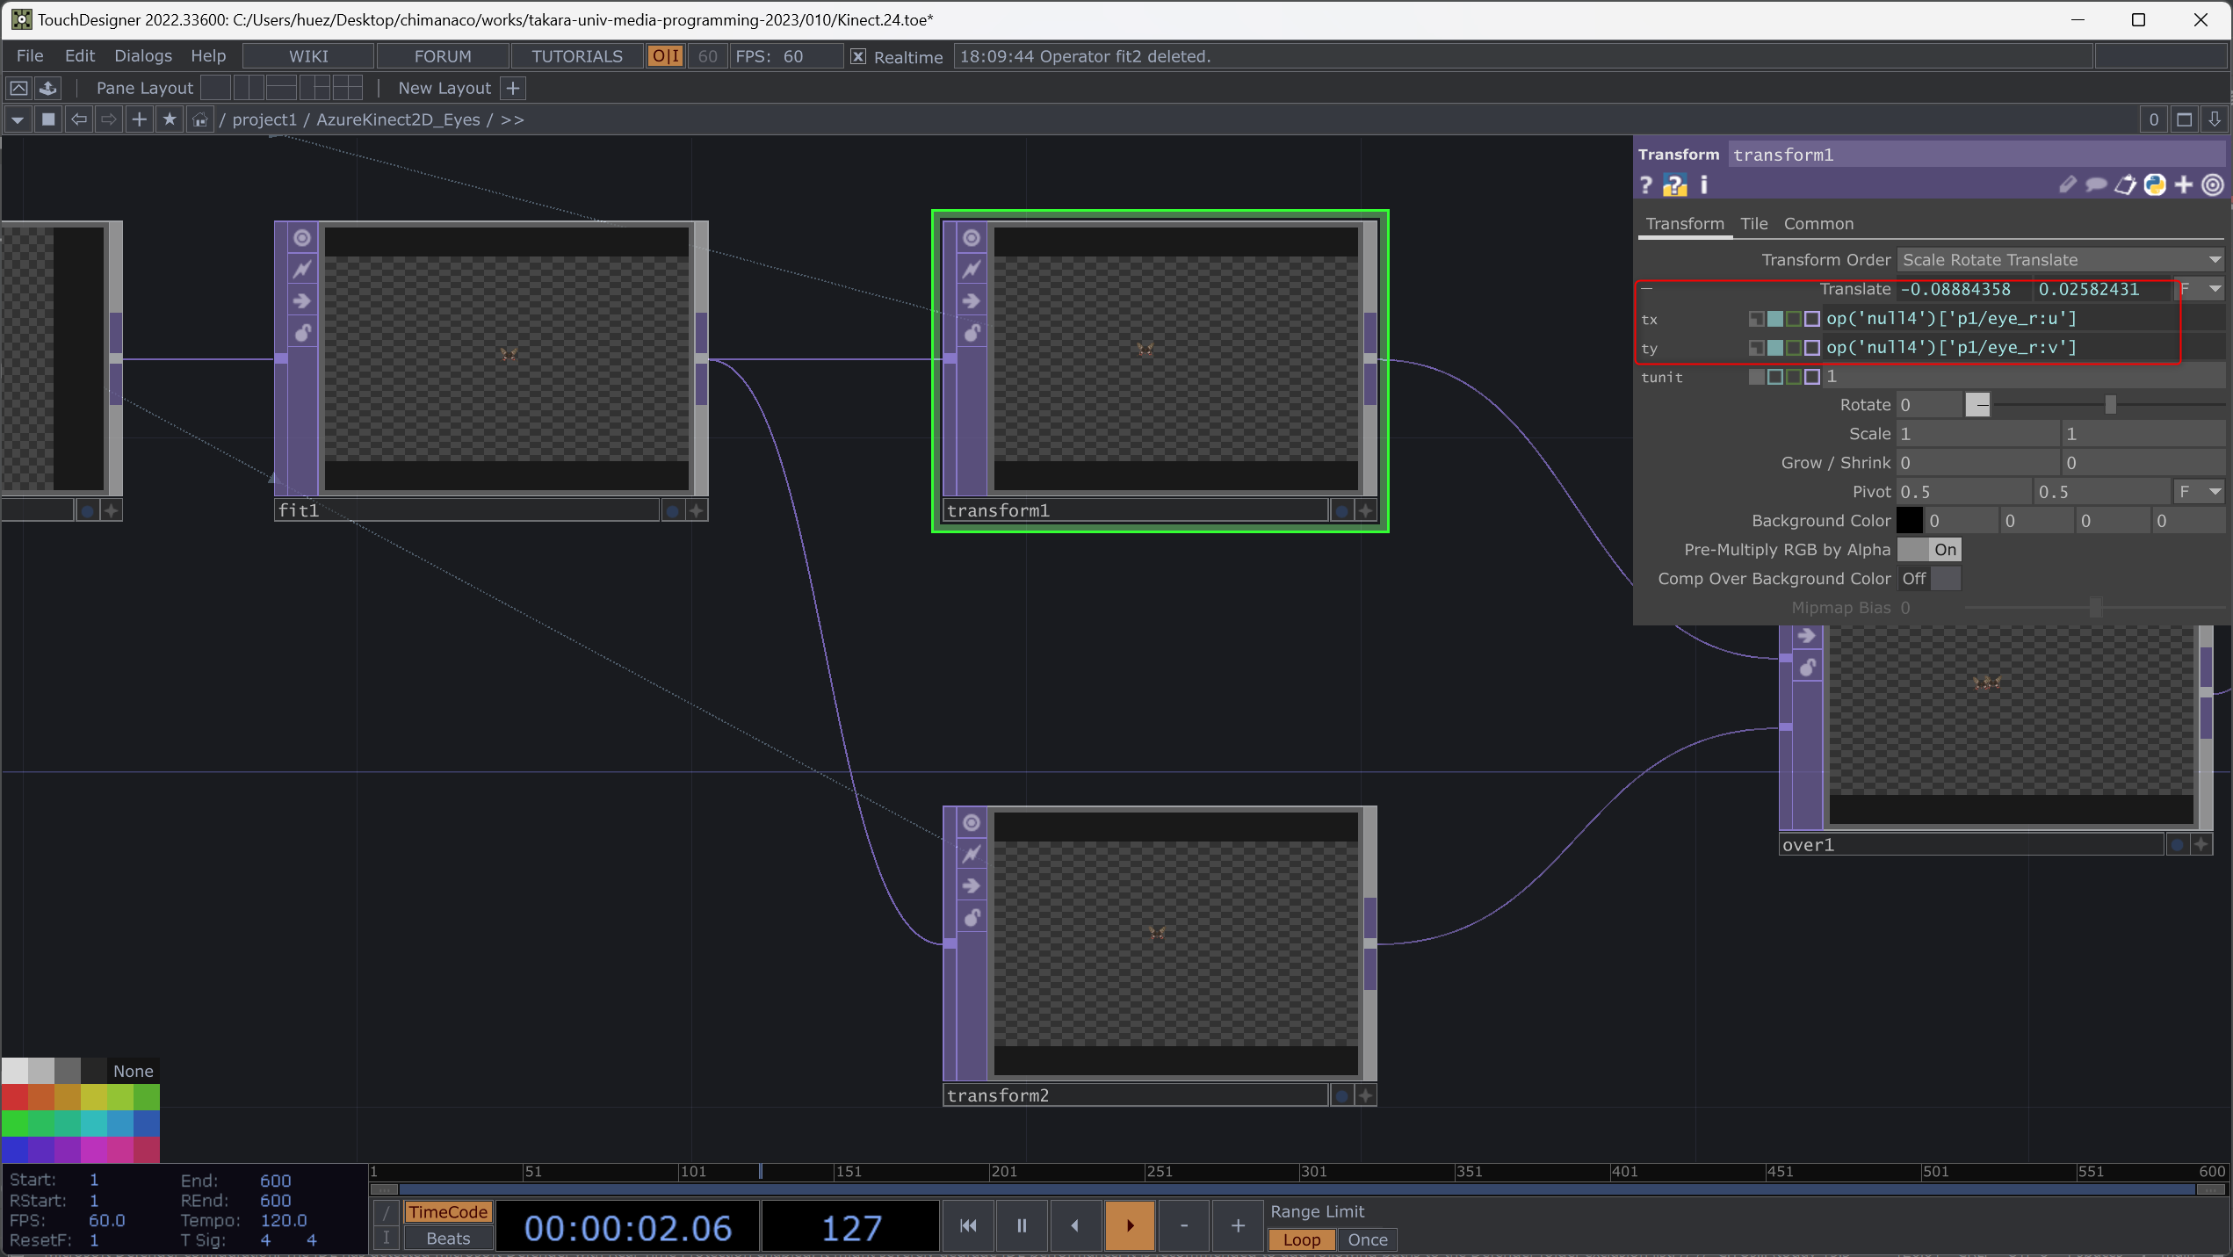Click the bypass arrow icon on transform1
This screenshot has width=2233, height=1257.
(971, 301)
